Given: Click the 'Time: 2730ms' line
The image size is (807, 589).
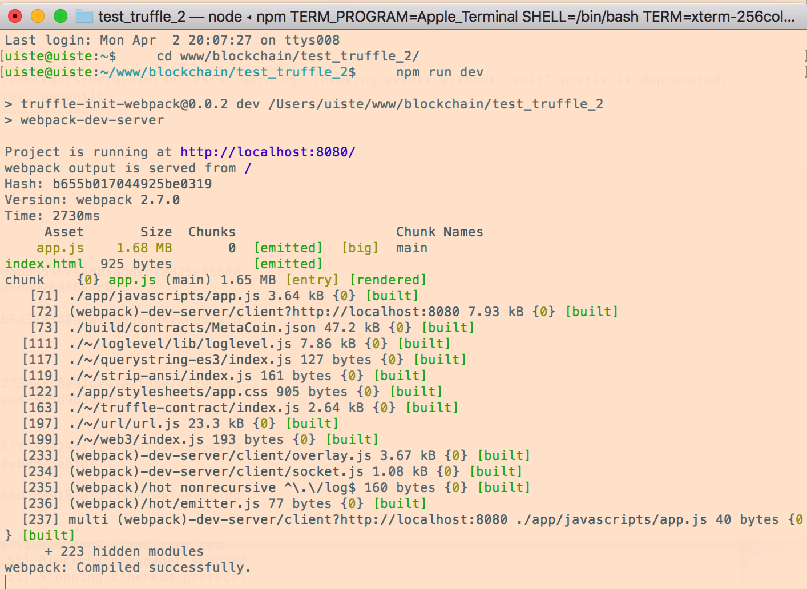Looking at the screenshot, I should [52, 216].
